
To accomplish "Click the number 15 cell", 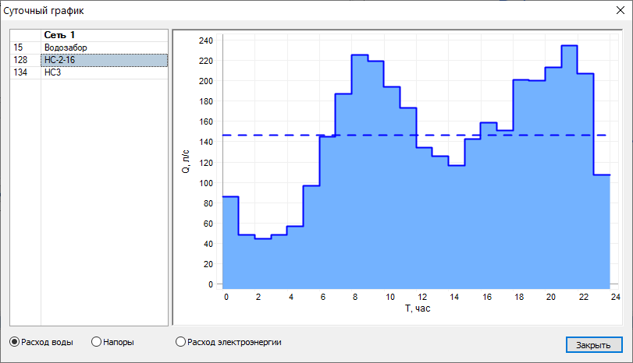I will (x=18, y=48).
